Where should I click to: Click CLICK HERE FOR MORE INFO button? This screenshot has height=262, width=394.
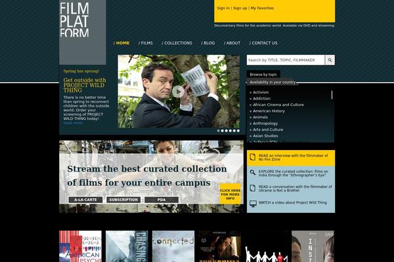click(230, 194)
